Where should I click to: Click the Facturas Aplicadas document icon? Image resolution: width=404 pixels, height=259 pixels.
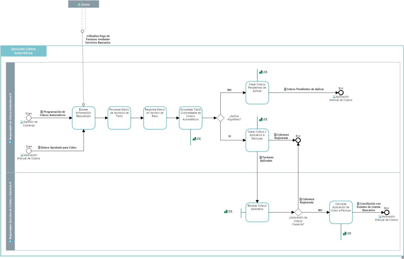coord(261,157)
